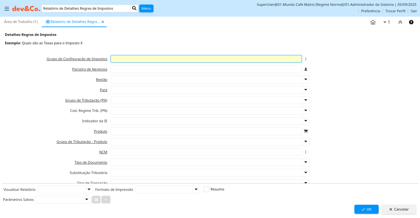Open Tipo de Documento dropdown
This screenshot has height=218, width=420.
point(306,162)
